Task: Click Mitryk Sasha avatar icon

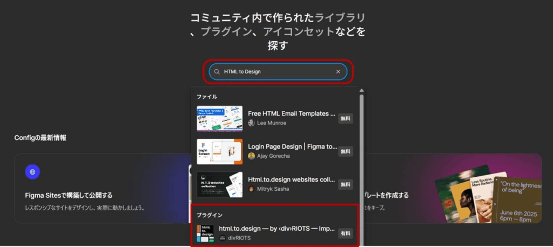Action: coord(251,189)
